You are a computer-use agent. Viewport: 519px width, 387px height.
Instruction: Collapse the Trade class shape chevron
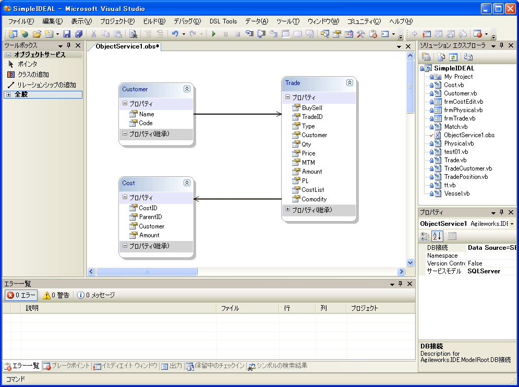349,83
